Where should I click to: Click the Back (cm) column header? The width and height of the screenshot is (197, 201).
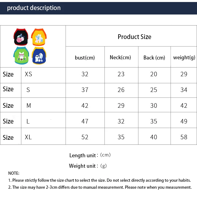tap(154, 58)
